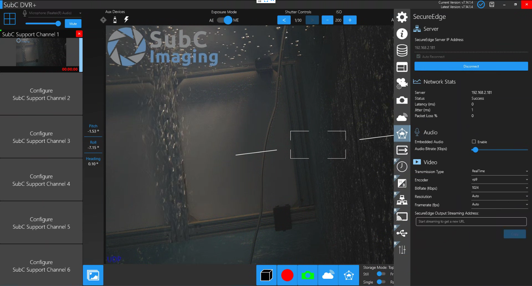Configure SubC Support Channel 6
Image resolution: width=532 pixels, height=286 pixels.
(41, 266)
